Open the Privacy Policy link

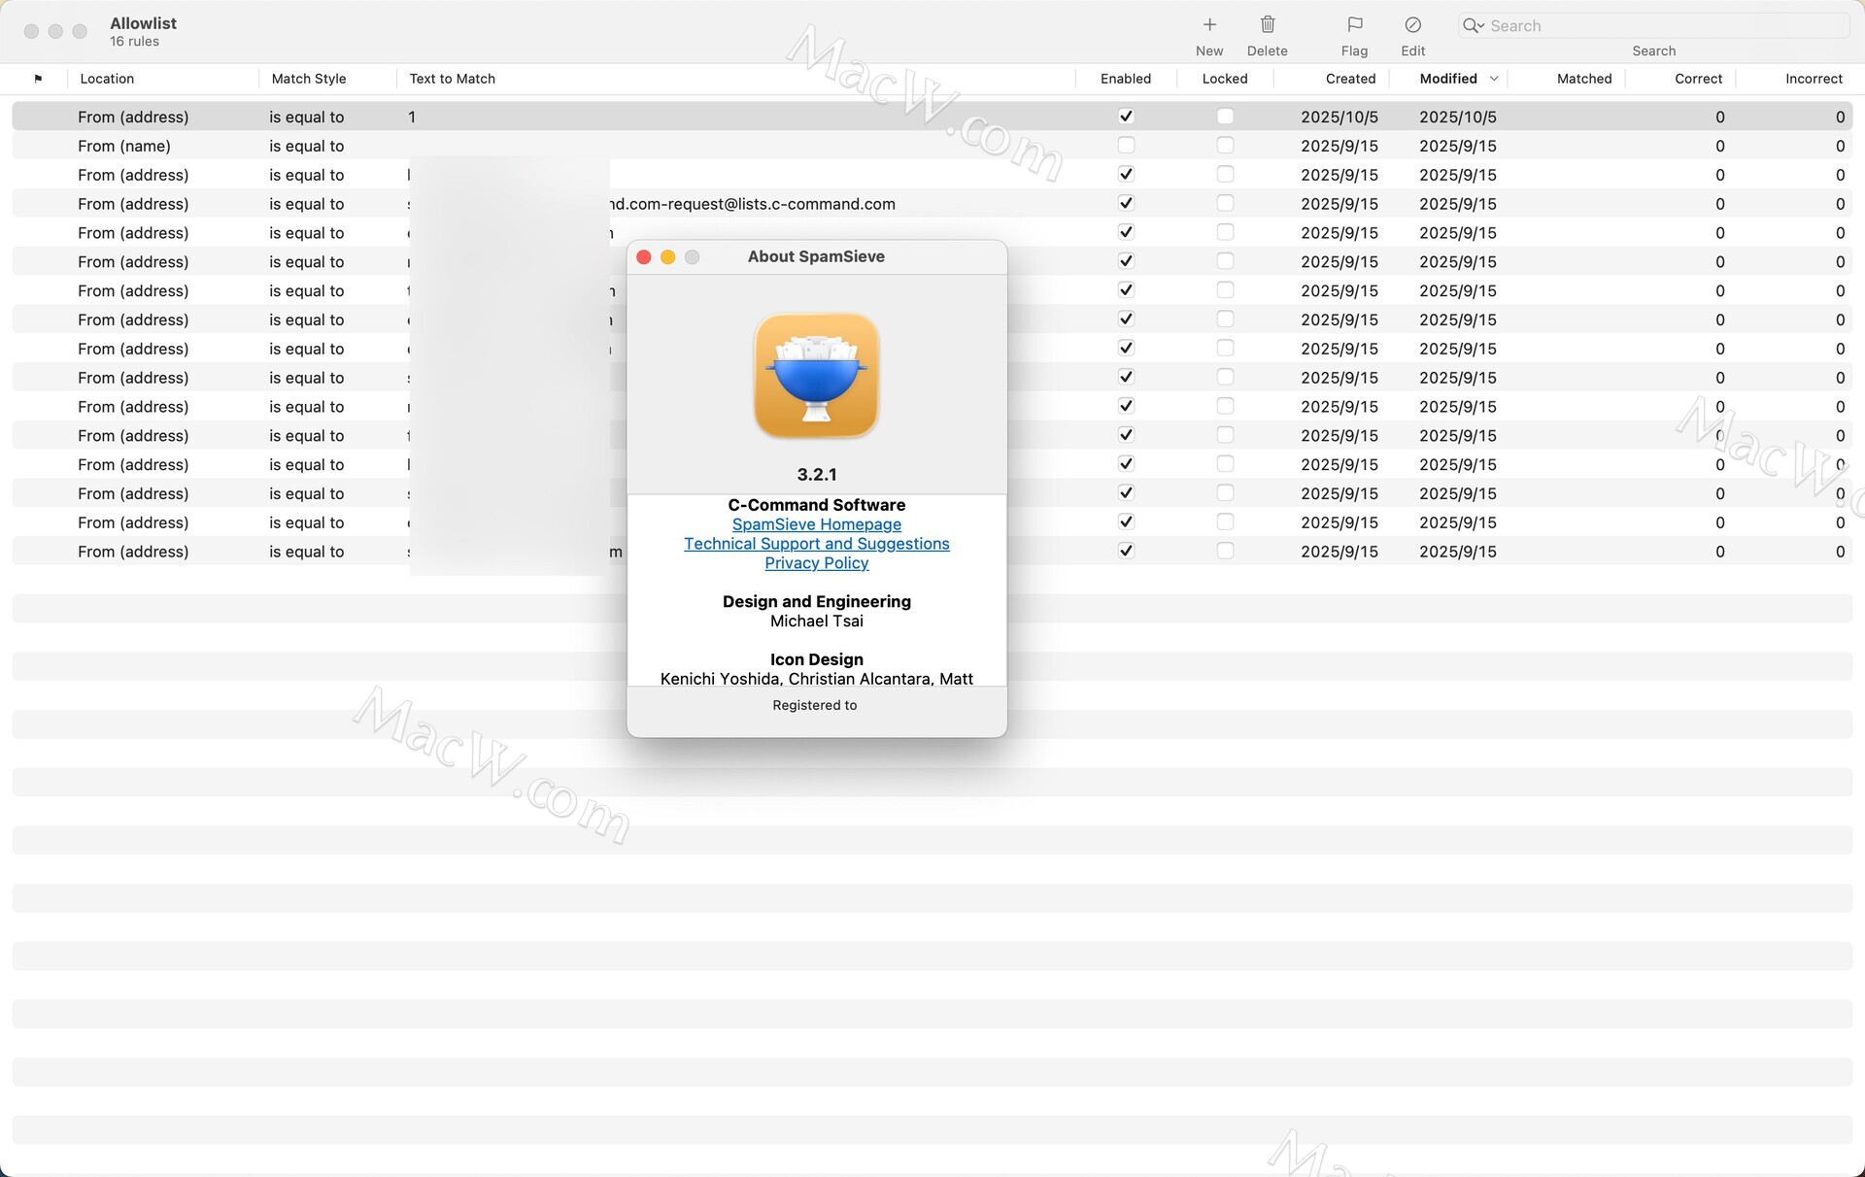pyautogui.click(x=816, y=563)
